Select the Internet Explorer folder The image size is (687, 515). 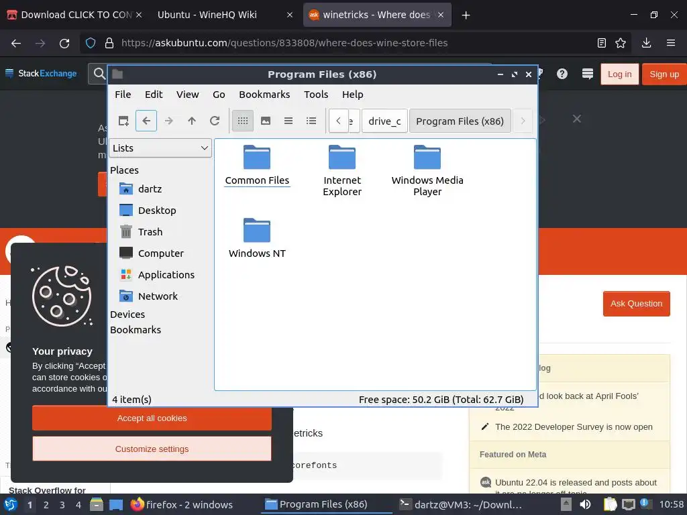[342, 171]
